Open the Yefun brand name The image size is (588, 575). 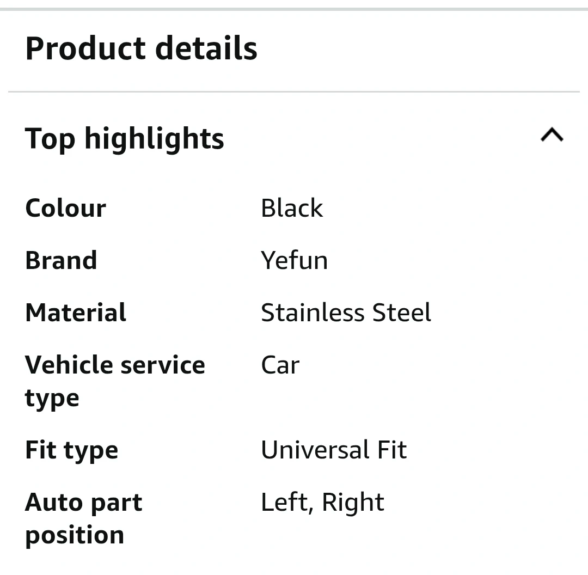click(x=294, y=260)
